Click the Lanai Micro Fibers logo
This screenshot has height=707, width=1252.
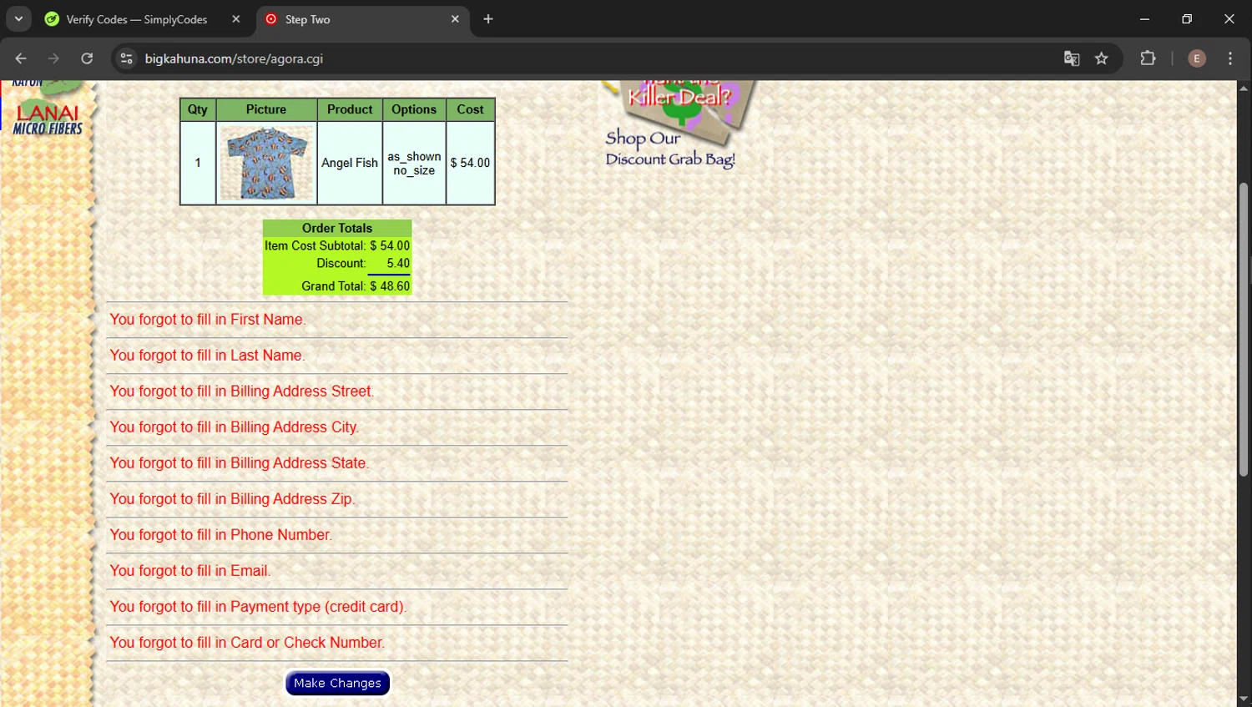[48, 119]
